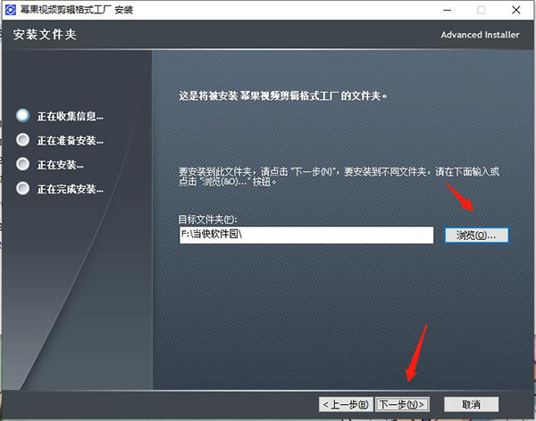Click the 正在收集信息 step indicator
Viewport: 536px width, 421px height.
click(23, 115)
